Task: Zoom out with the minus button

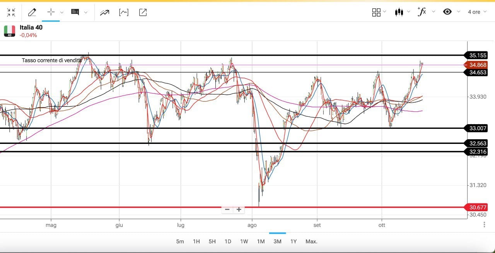Action: (x=227, y=210)
